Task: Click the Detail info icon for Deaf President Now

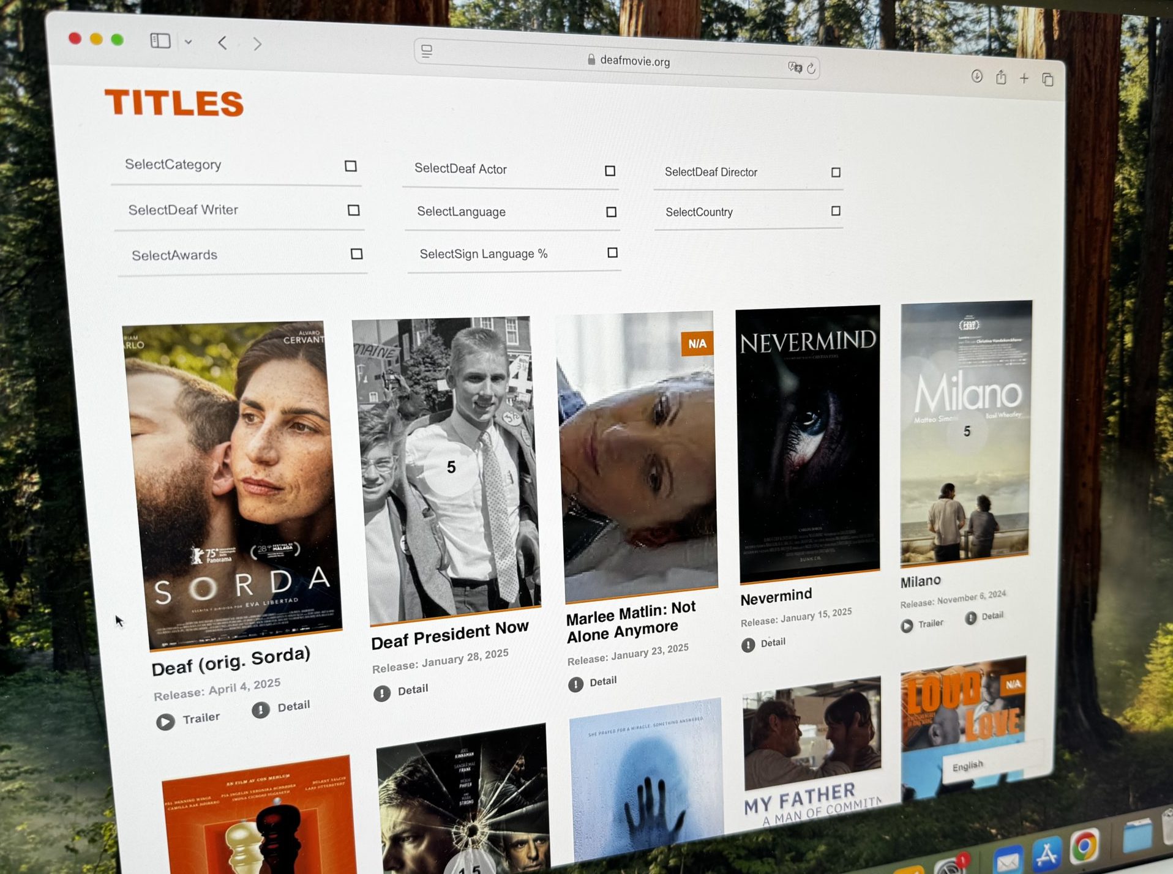Action: click(382, 693)
